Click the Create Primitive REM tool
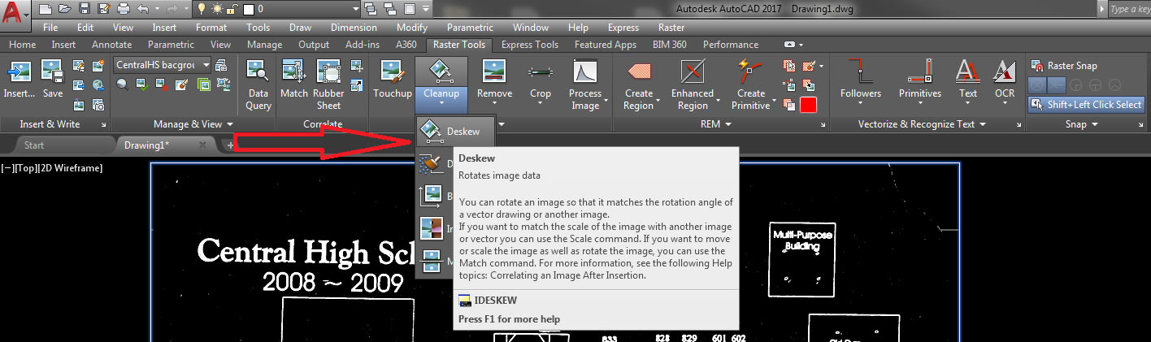 pos(751,84)
